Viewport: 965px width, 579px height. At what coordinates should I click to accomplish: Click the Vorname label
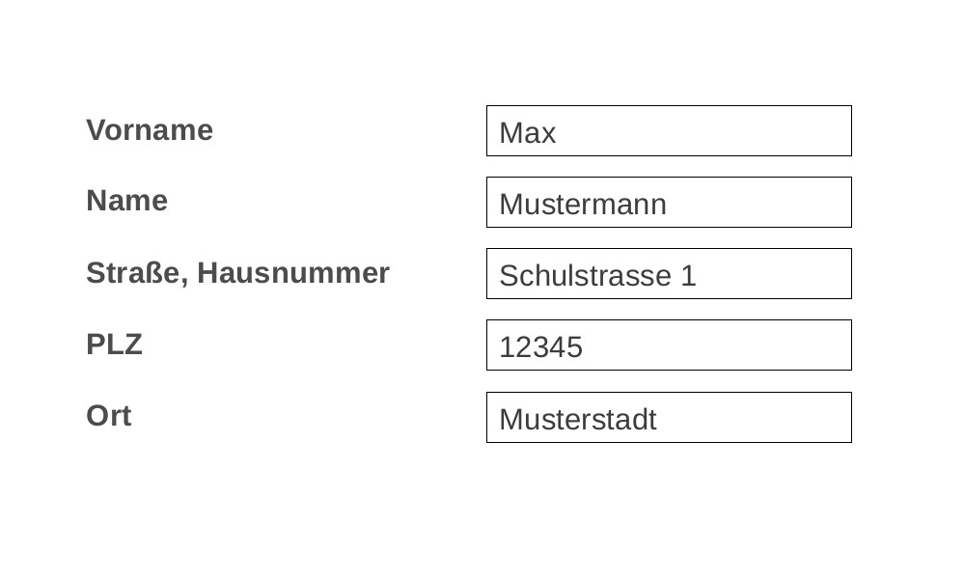(150, 130)
